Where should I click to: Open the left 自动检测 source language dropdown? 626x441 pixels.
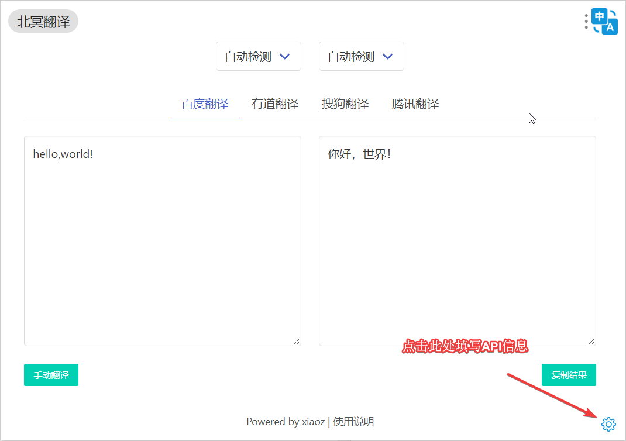coord(258,57)
